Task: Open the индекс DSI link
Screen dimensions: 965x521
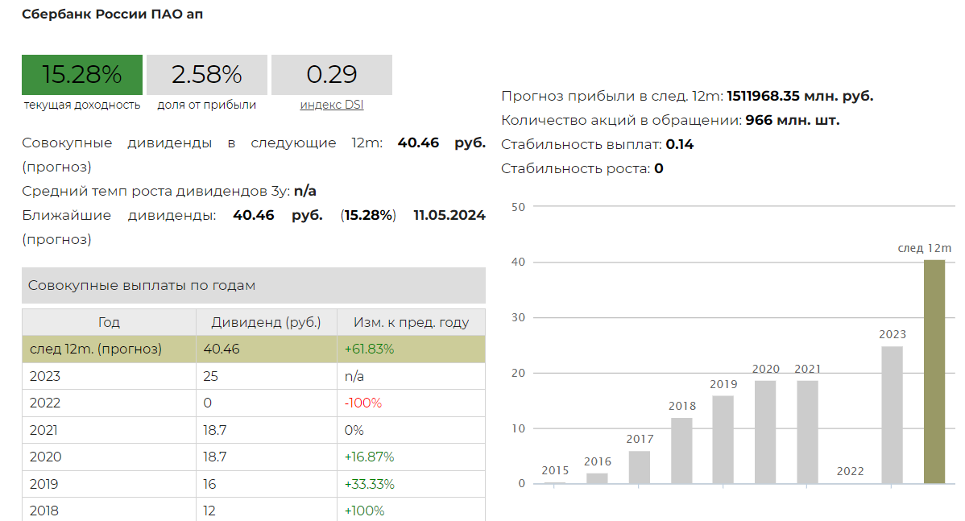Action: point(332,105)
